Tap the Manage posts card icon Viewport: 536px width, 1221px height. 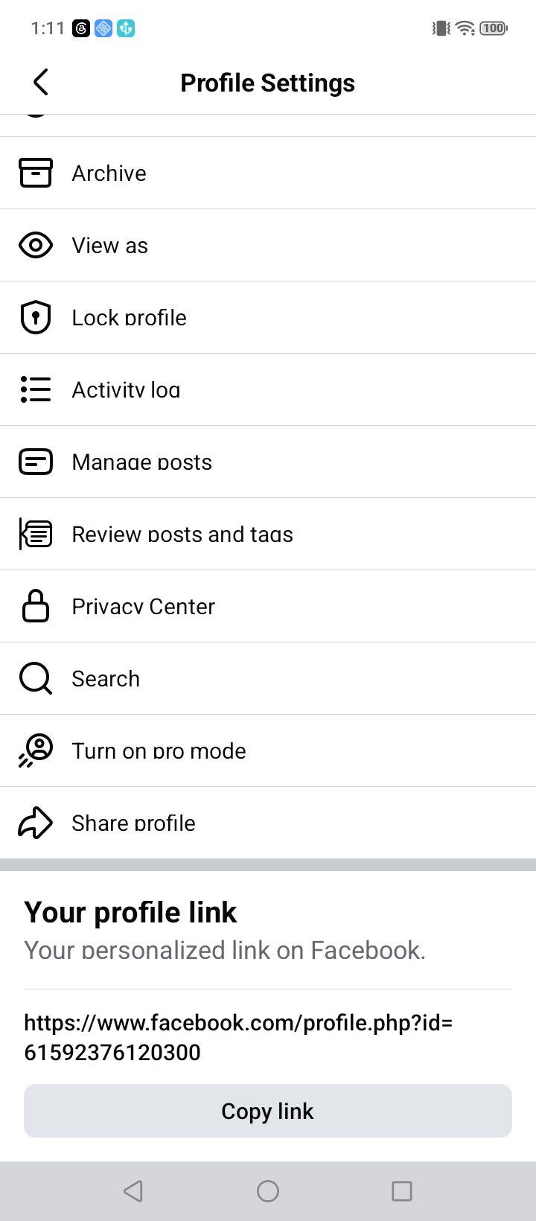36,462
